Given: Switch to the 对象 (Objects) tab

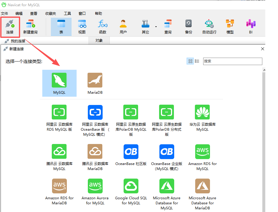Looking at the screenshot, I should [99, 41].
